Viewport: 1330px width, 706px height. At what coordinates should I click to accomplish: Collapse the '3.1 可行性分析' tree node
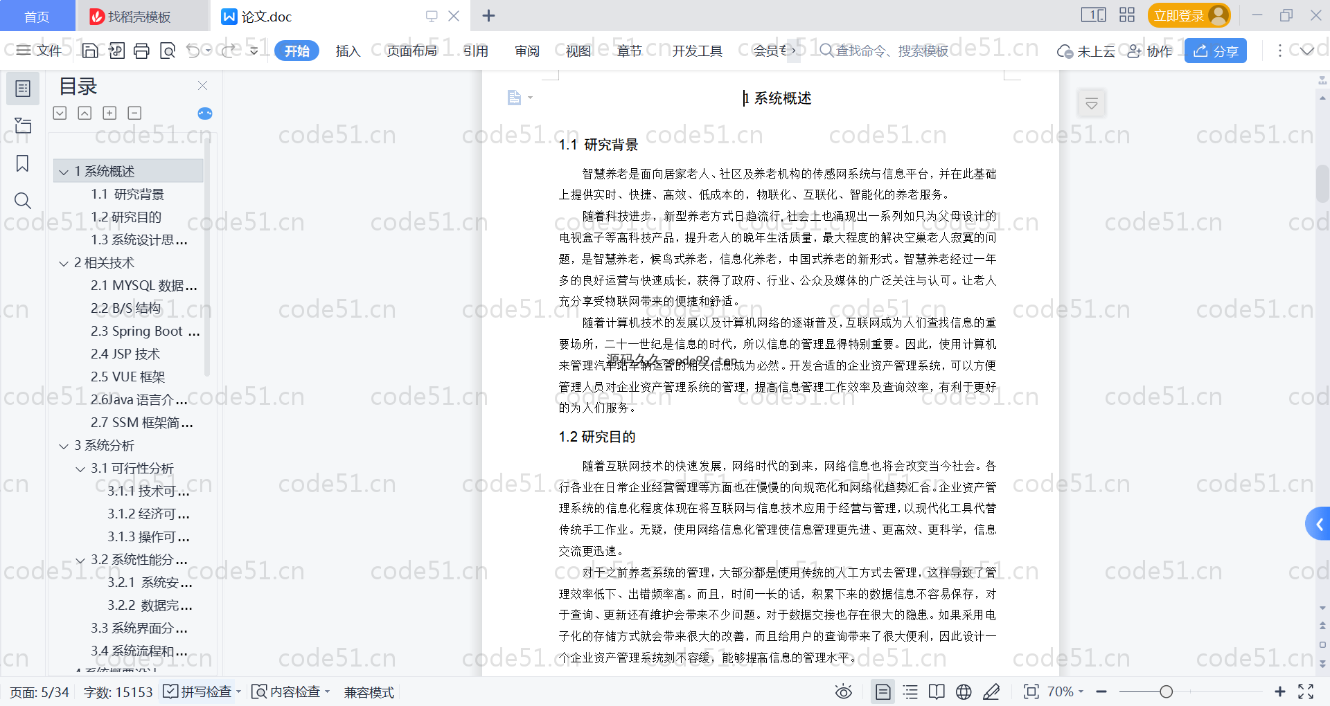80,469
